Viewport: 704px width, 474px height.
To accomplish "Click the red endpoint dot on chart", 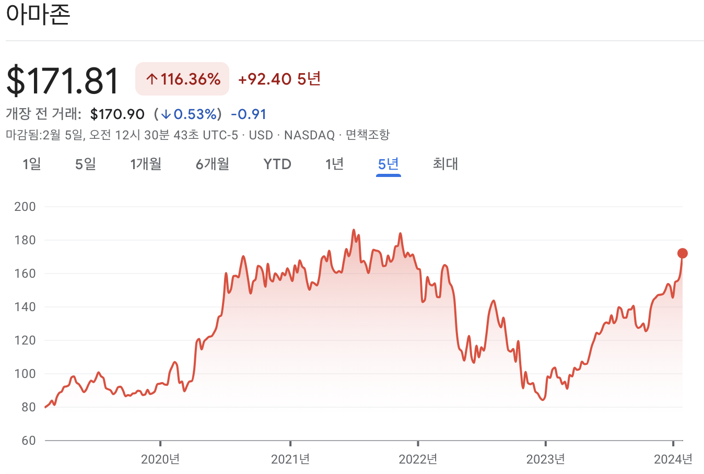I will point(682,253).
